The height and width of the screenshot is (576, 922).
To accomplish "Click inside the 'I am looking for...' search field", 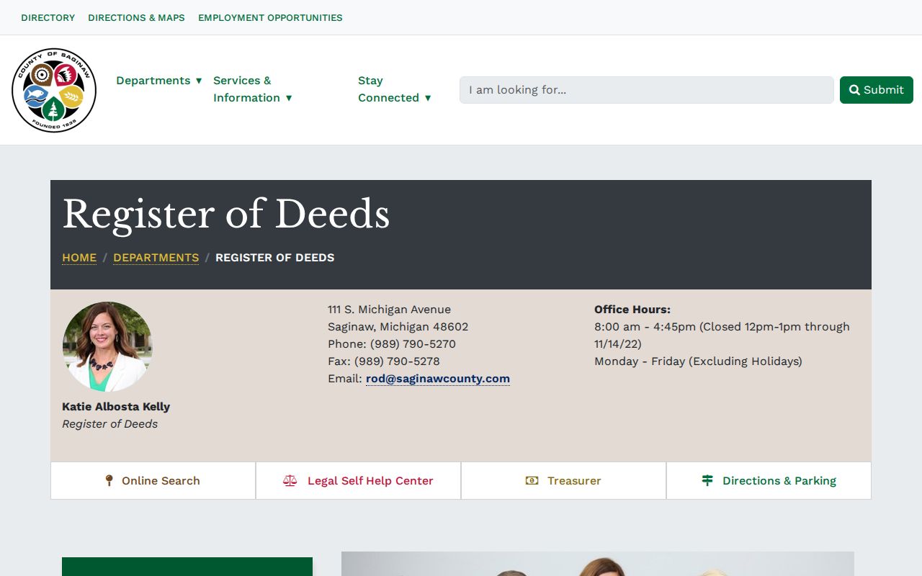I will tap(647, 90).
